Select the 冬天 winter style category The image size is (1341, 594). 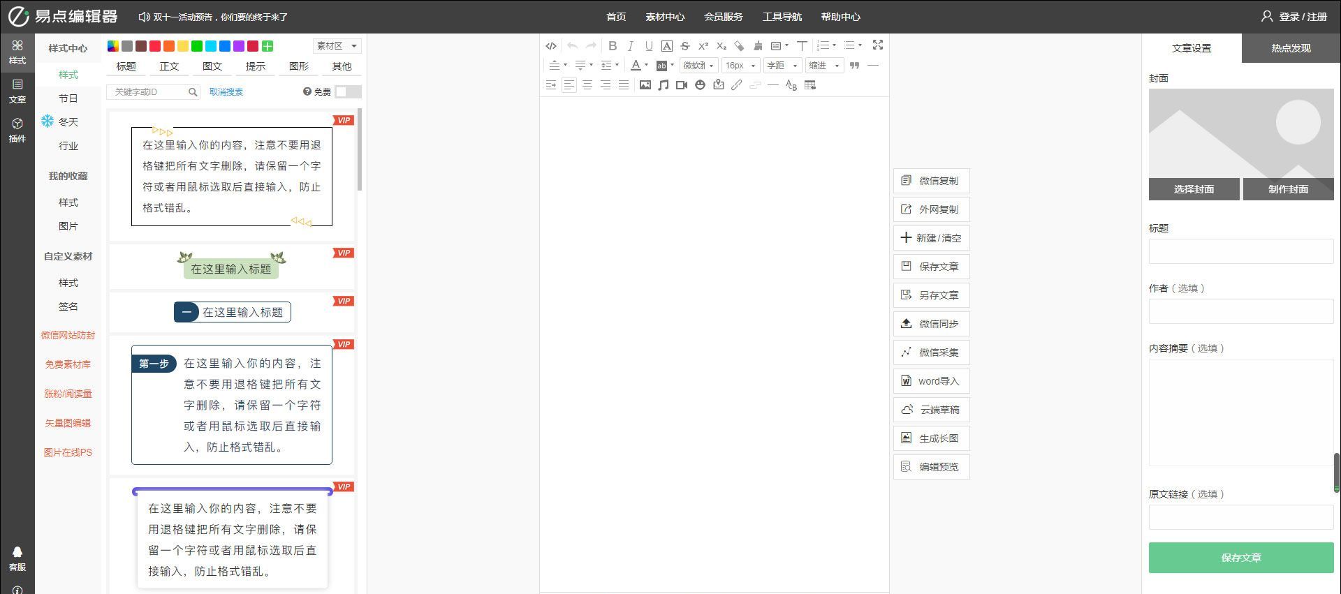click(68, 122)
